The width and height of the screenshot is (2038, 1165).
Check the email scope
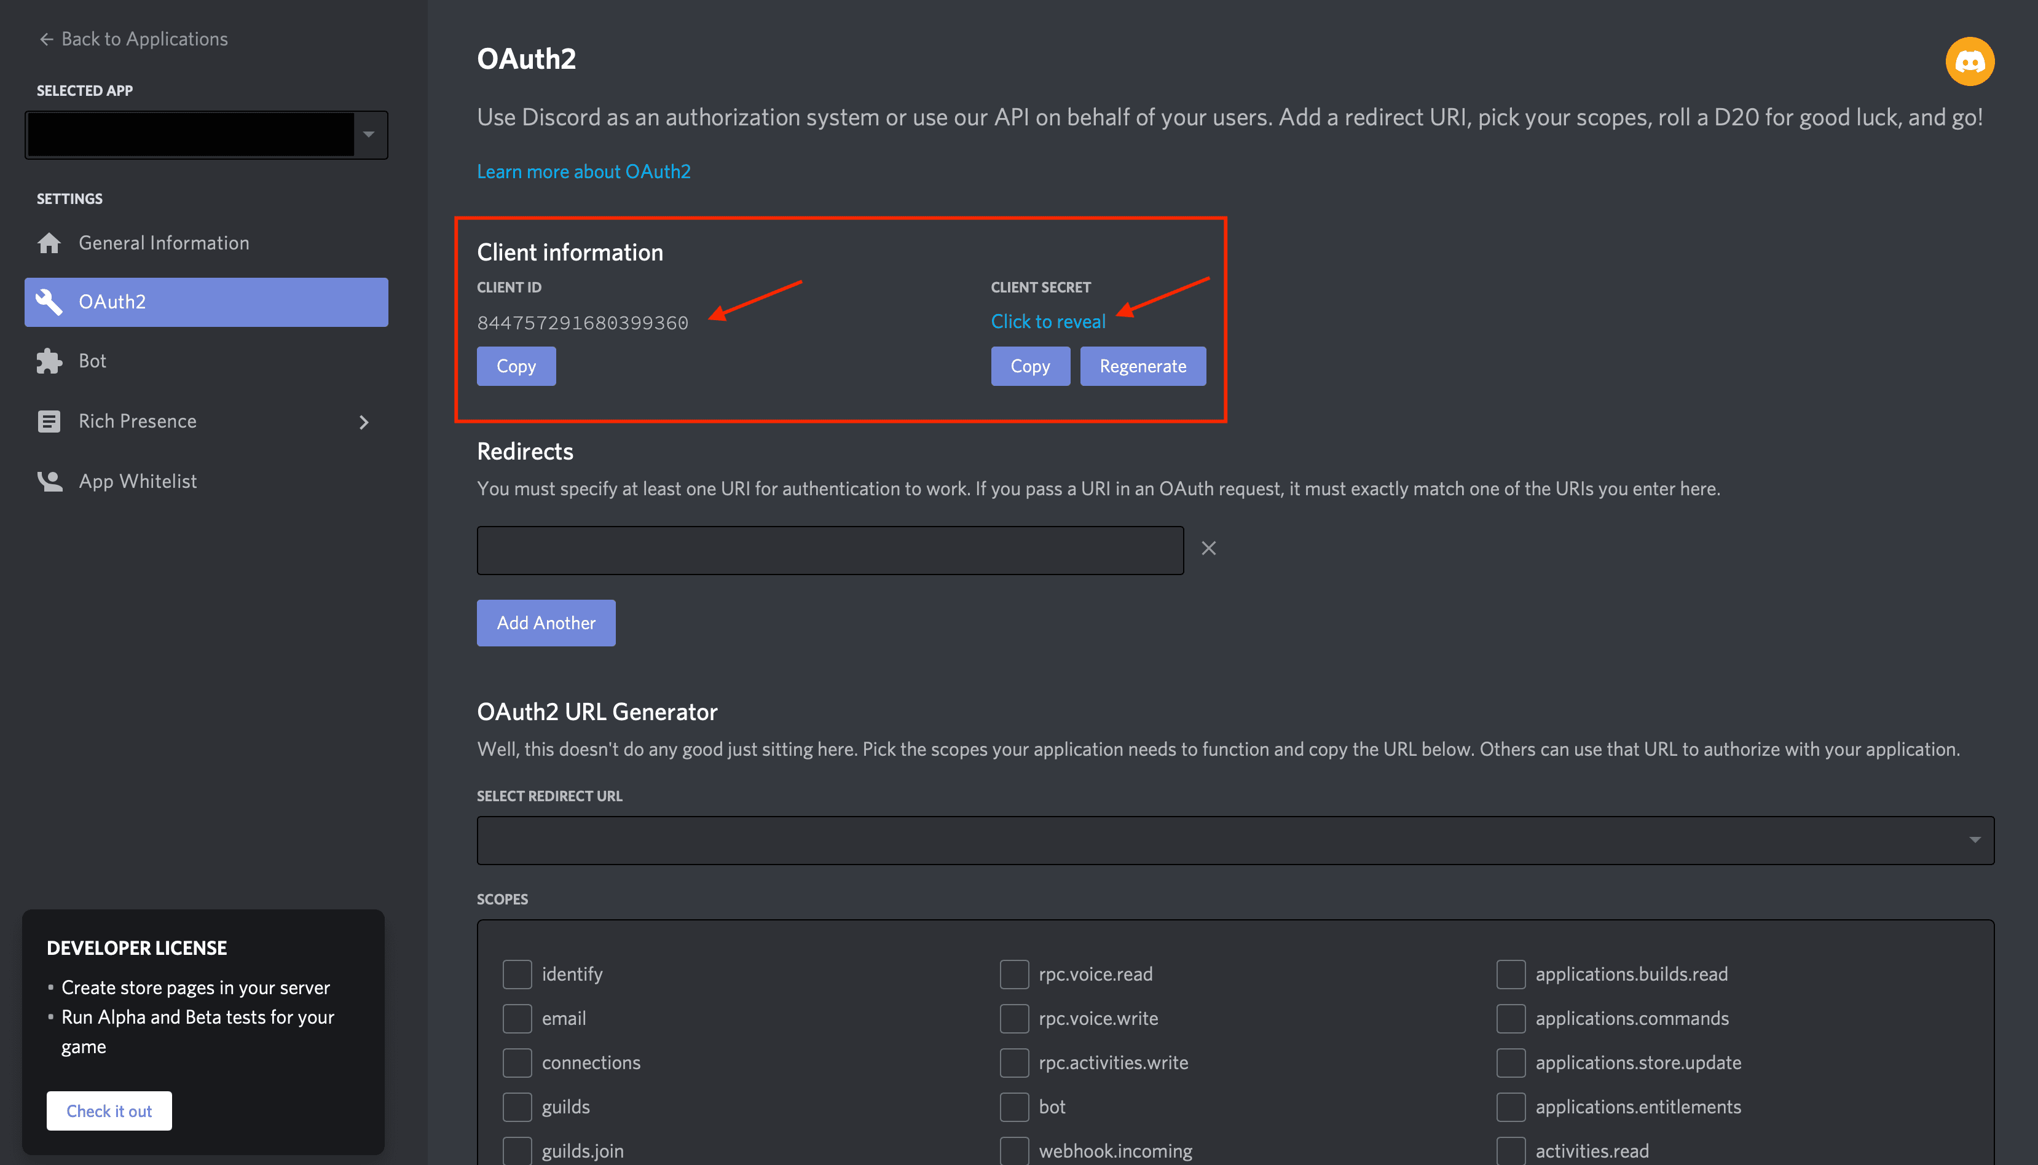coord(517,1019)
